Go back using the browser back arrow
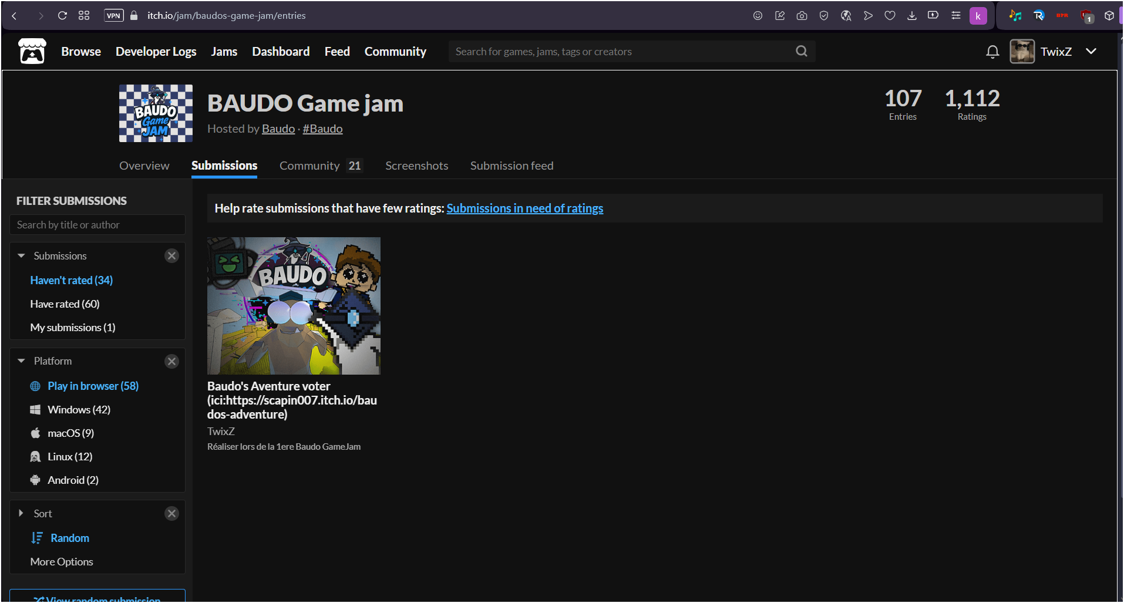The height and width of the screenshot is (603, 1124). click(15, 16)
